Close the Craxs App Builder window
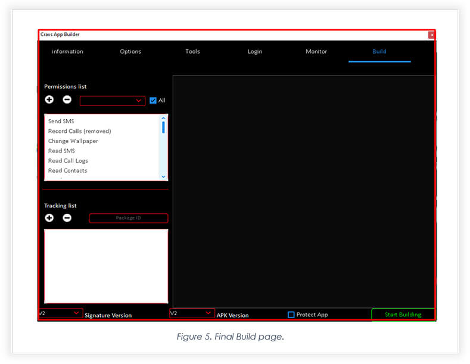The width and height of the screenshot is (470, 364). coord(431,35)
